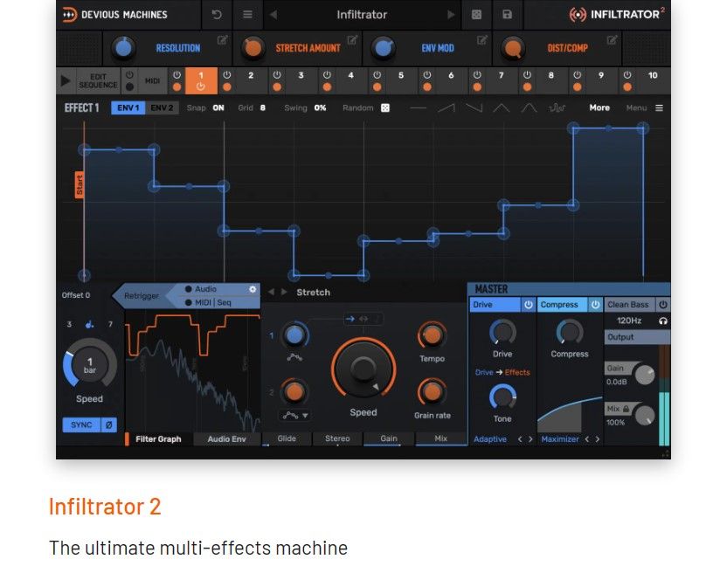Switch Adaptive drive mode to next
Screen dimensions: 713x573
[x=530, y=439]
